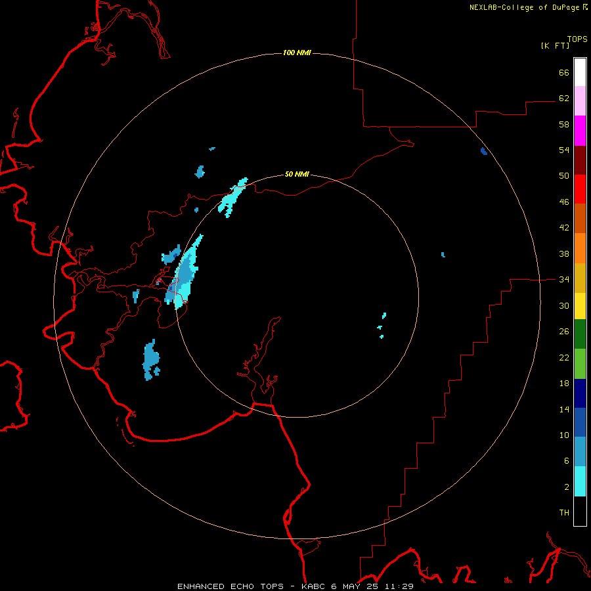Click the cyan legend swatch near 2
591x591 pixels.
coord(580,481)
